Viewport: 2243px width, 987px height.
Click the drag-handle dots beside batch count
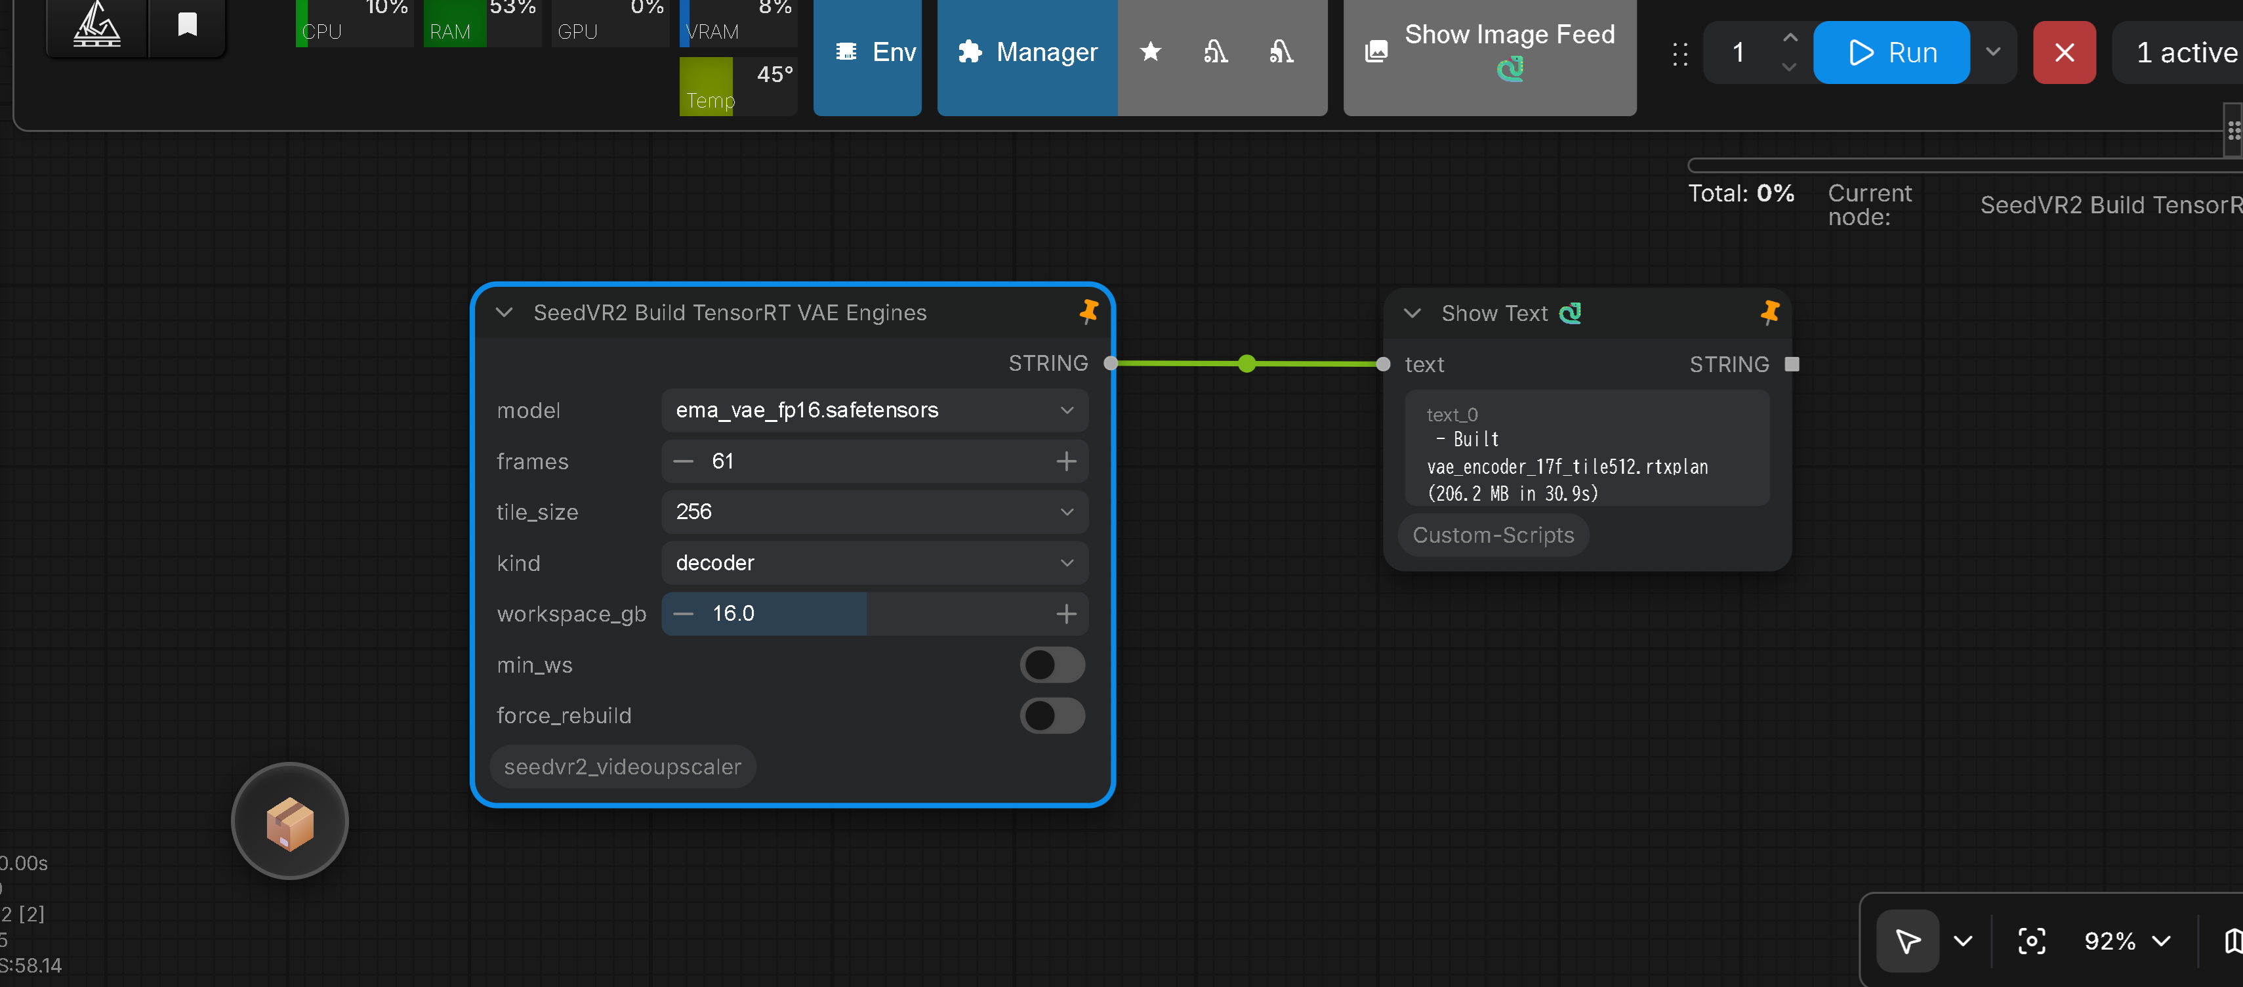coord(1681,54)
